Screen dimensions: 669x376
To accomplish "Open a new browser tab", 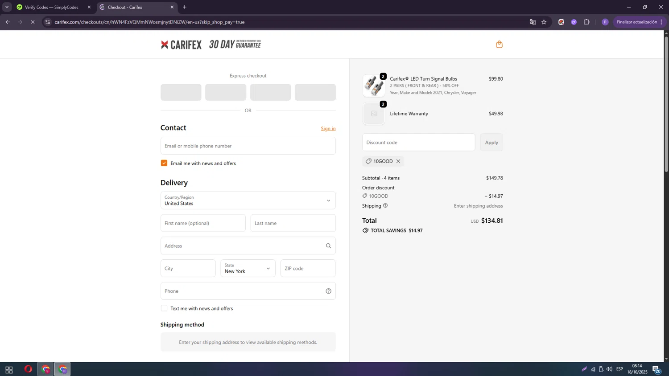I will click(x=185, y=7).
